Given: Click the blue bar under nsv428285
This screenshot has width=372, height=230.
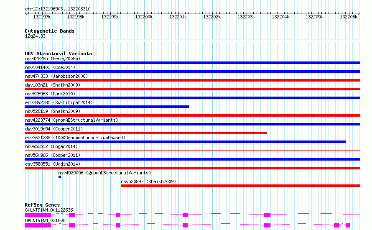Looking at the screenshot, I should point(192,63).
